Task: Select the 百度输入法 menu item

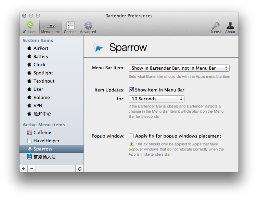Action: tap(44, 157)
